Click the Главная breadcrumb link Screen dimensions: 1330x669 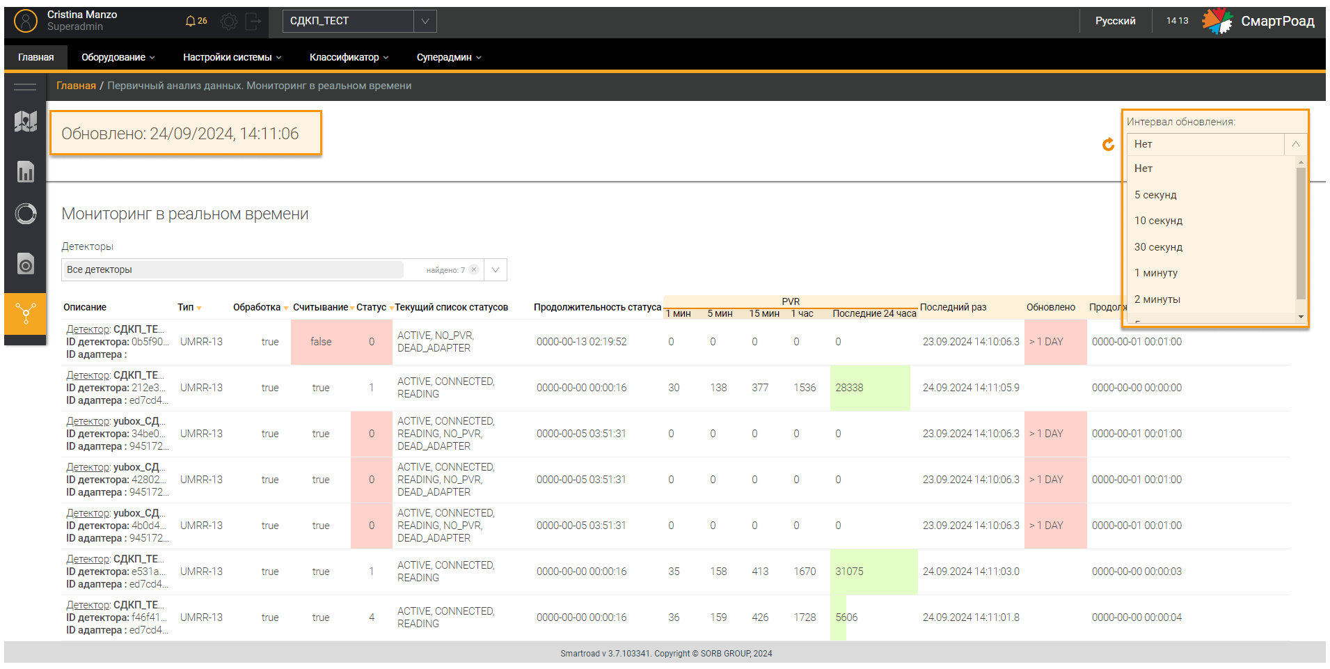pos(76,86)
